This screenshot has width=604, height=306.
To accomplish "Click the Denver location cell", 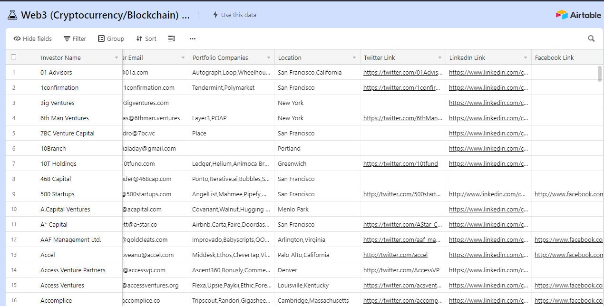I will pos(317,270).
